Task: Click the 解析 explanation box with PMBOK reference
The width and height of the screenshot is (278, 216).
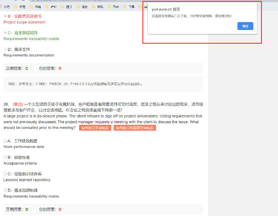Action: click(x=103, y=84)
